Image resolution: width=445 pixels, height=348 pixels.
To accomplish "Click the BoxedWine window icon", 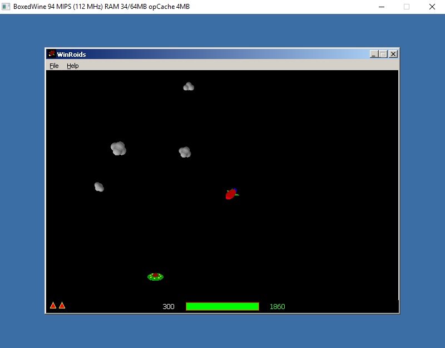I will click(6, 7).
